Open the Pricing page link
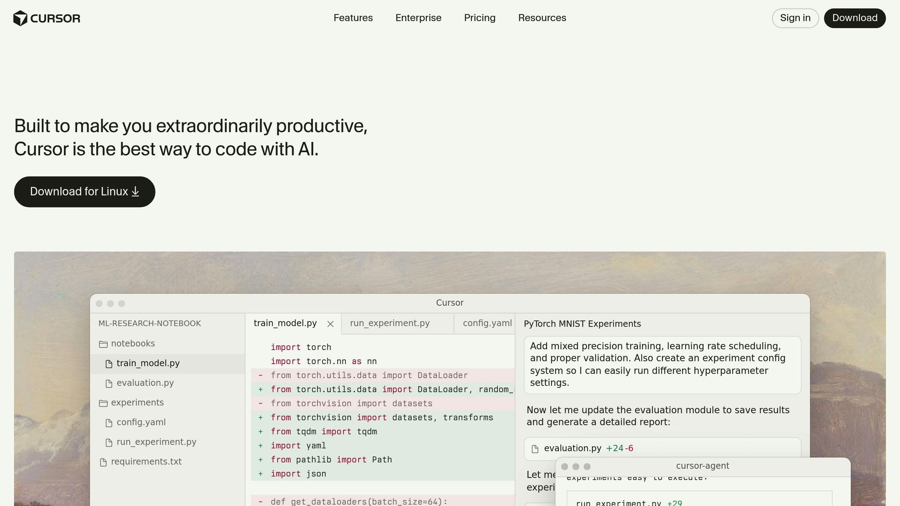Screen dimensions: 900x506 click(479, 18)
